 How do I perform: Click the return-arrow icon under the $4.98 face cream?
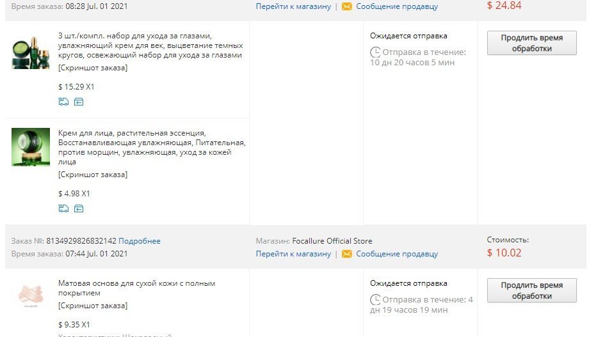coord(79,208)
